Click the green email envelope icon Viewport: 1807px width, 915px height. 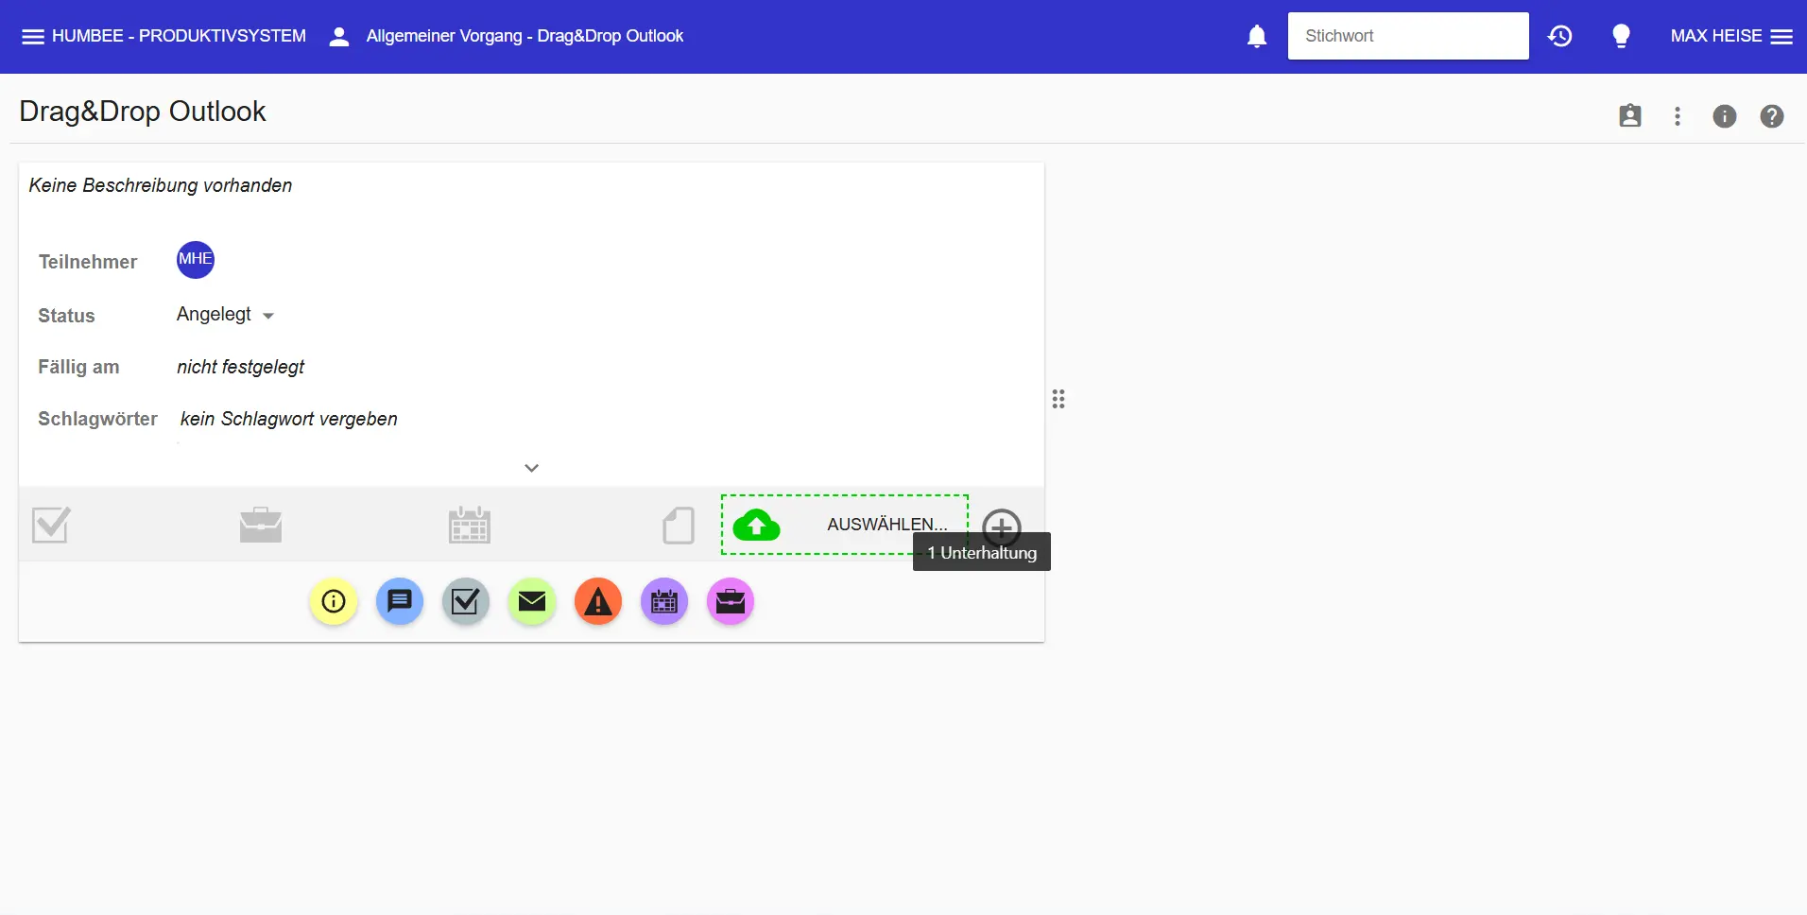[x=532, y=601]
